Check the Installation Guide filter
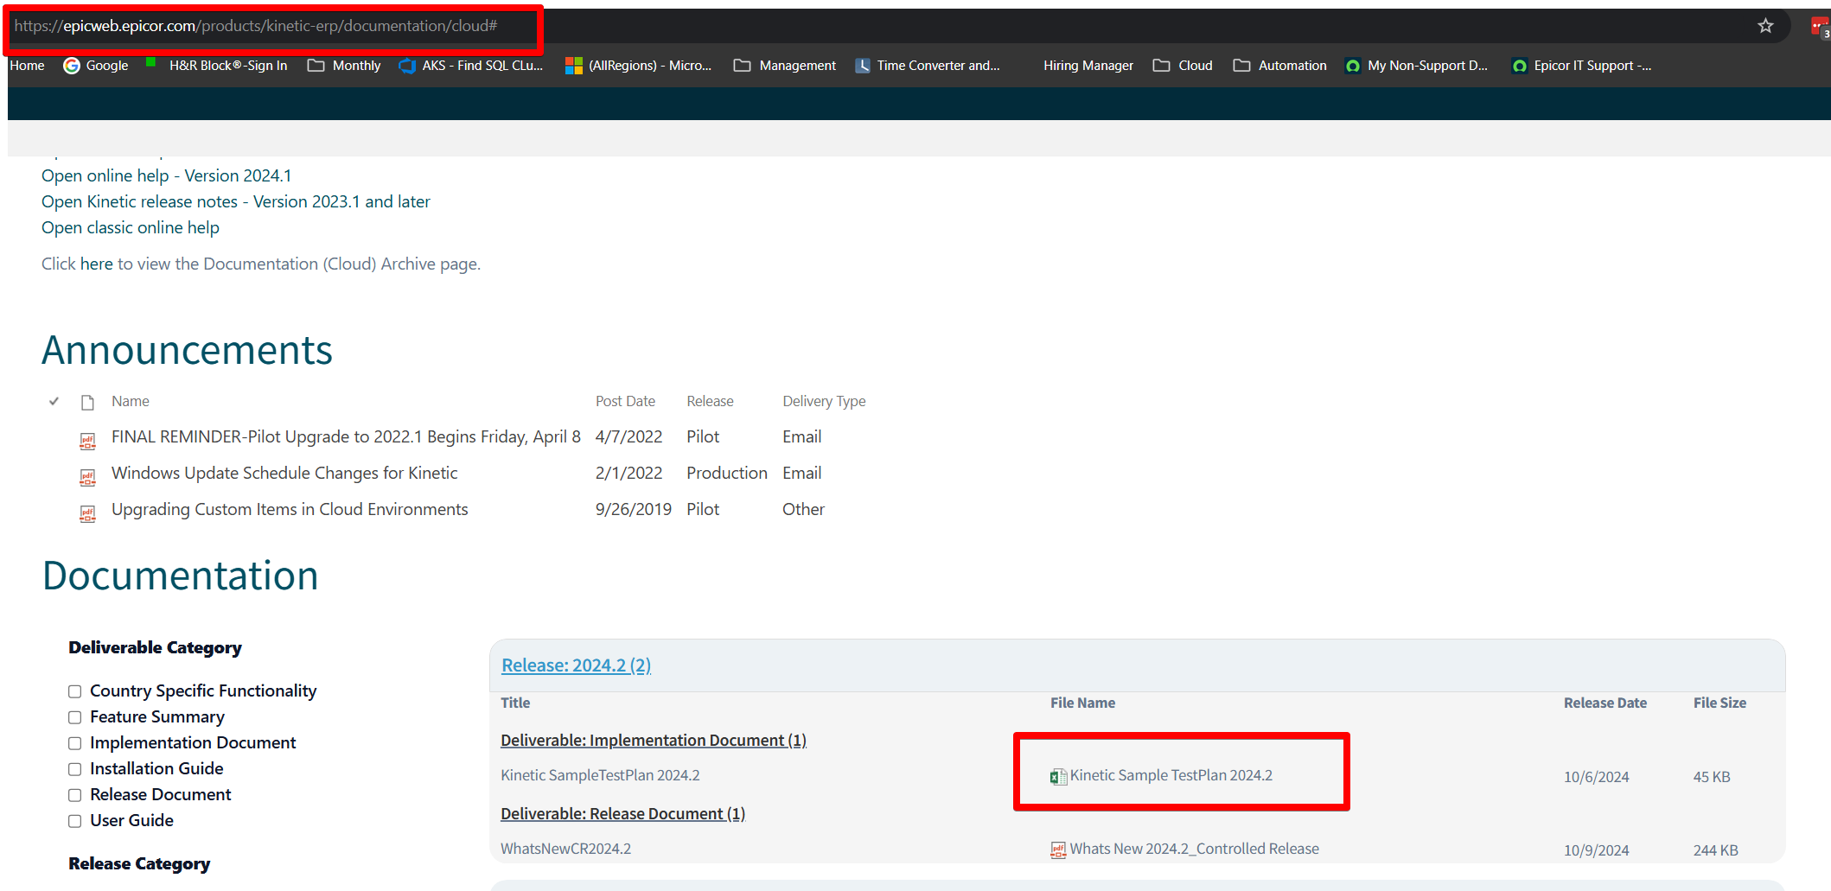 coord(75,769)
